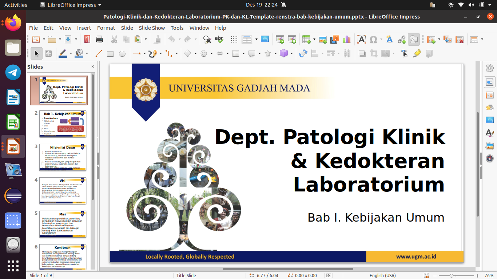
Task: Toggle the grid display icon
Action: pos(234,39)
